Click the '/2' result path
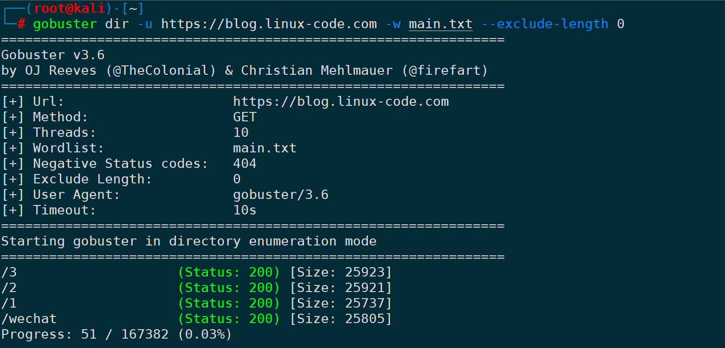 (9, 288)
